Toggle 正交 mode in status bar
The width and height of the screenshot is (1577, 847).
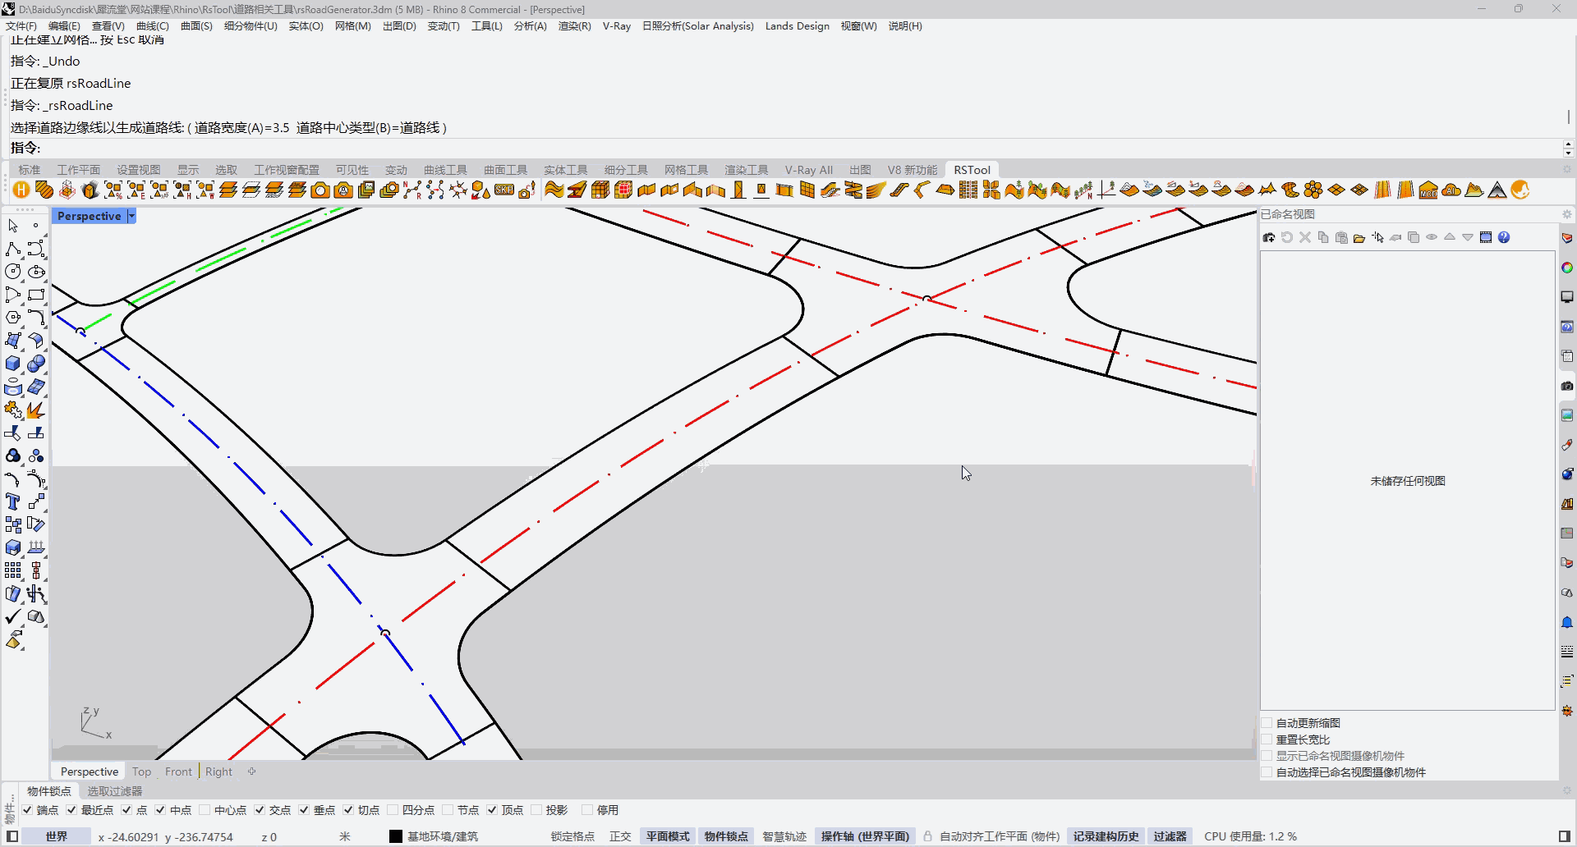[x=620, y=836]
